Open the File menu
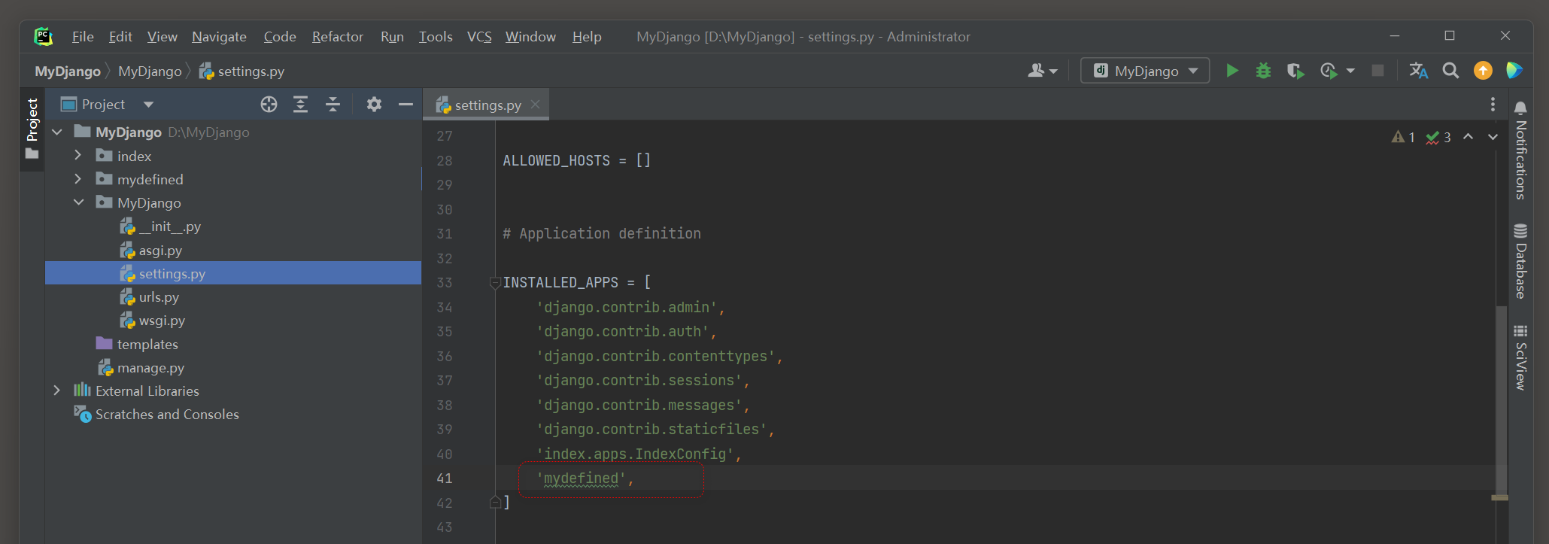The width and height of the screenshot is (1549, 544). tap(83, 36)
